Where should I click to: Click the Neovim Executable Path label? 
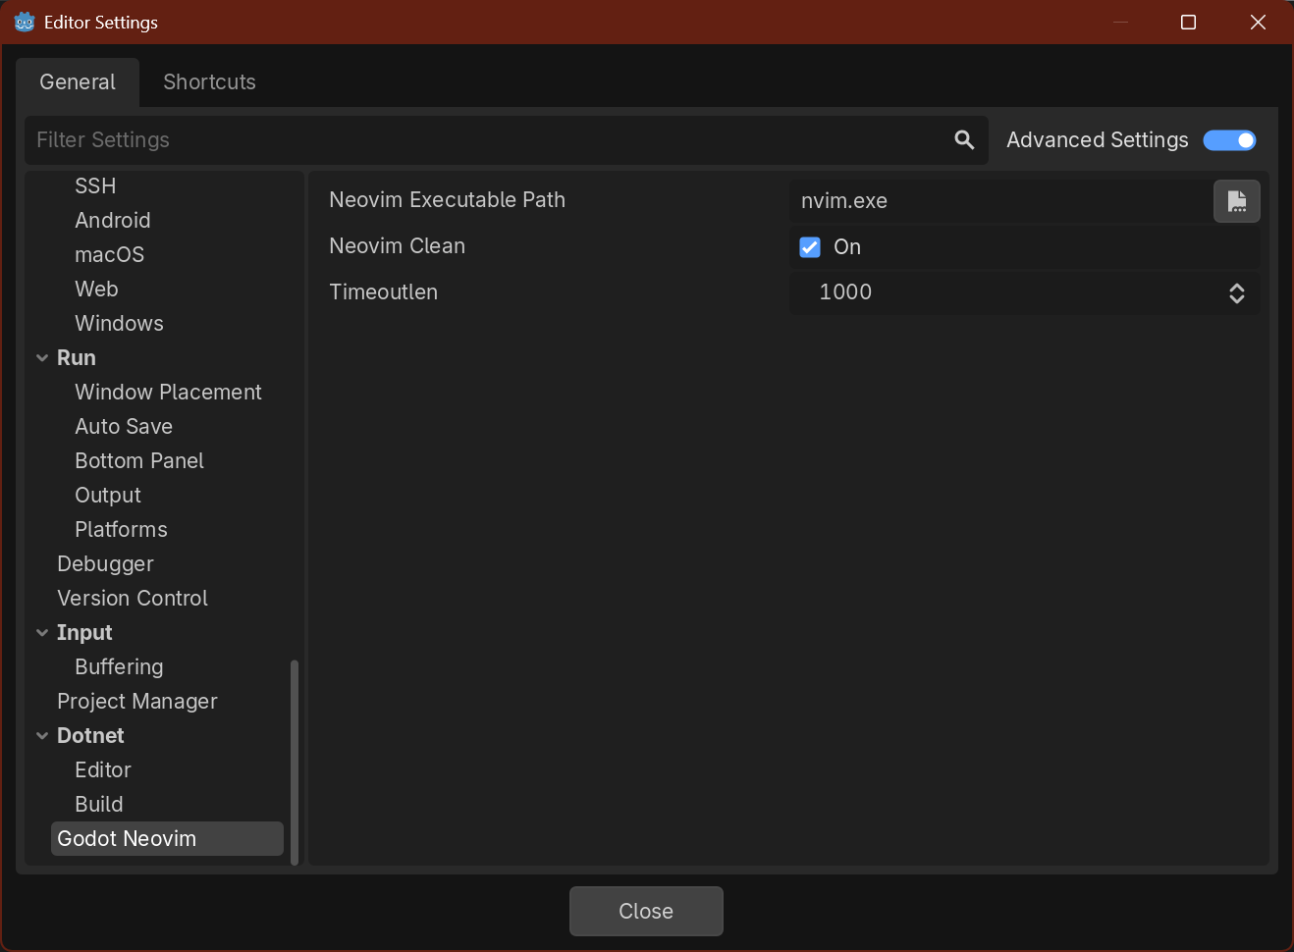pyautogui.click(x=447, y=200)
